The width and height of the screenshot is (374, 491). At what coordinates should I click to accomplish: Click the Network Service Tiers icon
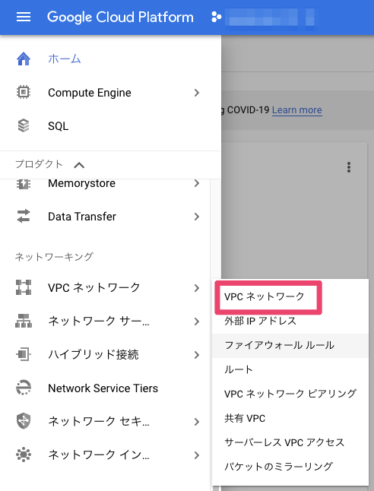24,388
